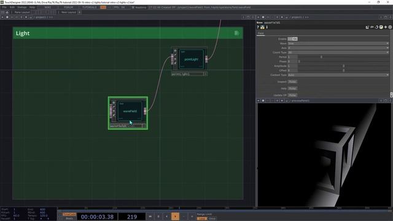Step back one frame with minus button
Image resolution: width=393 pixels, height=221 pixels.
point(184,217)
